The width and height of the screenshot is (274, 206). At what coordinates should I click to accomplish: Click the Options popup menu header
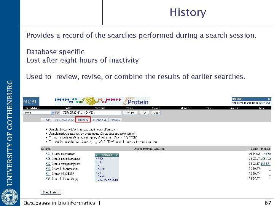[x=107, y=155]
